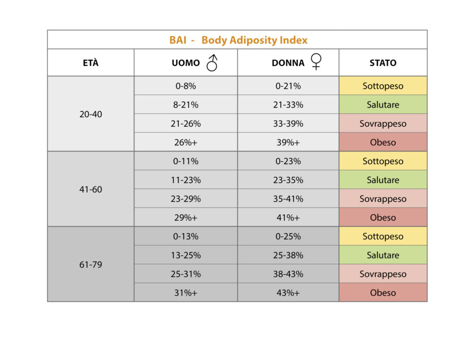Select the red Obeso cell for ages 20-40
Screen dimensions: 475x340
(383, 142)
